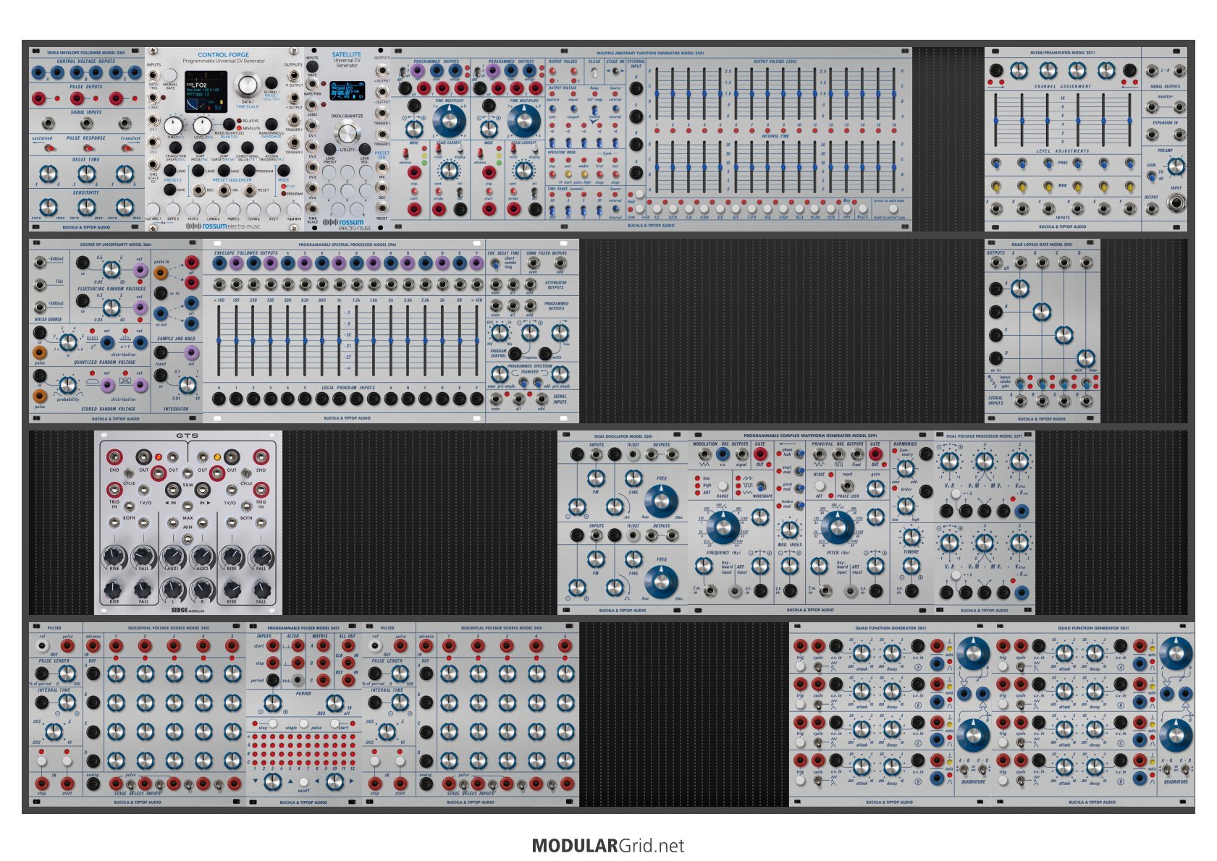
Task: Click upper white button on Dual Voltage Processor 257t
Action: point(956,493)
